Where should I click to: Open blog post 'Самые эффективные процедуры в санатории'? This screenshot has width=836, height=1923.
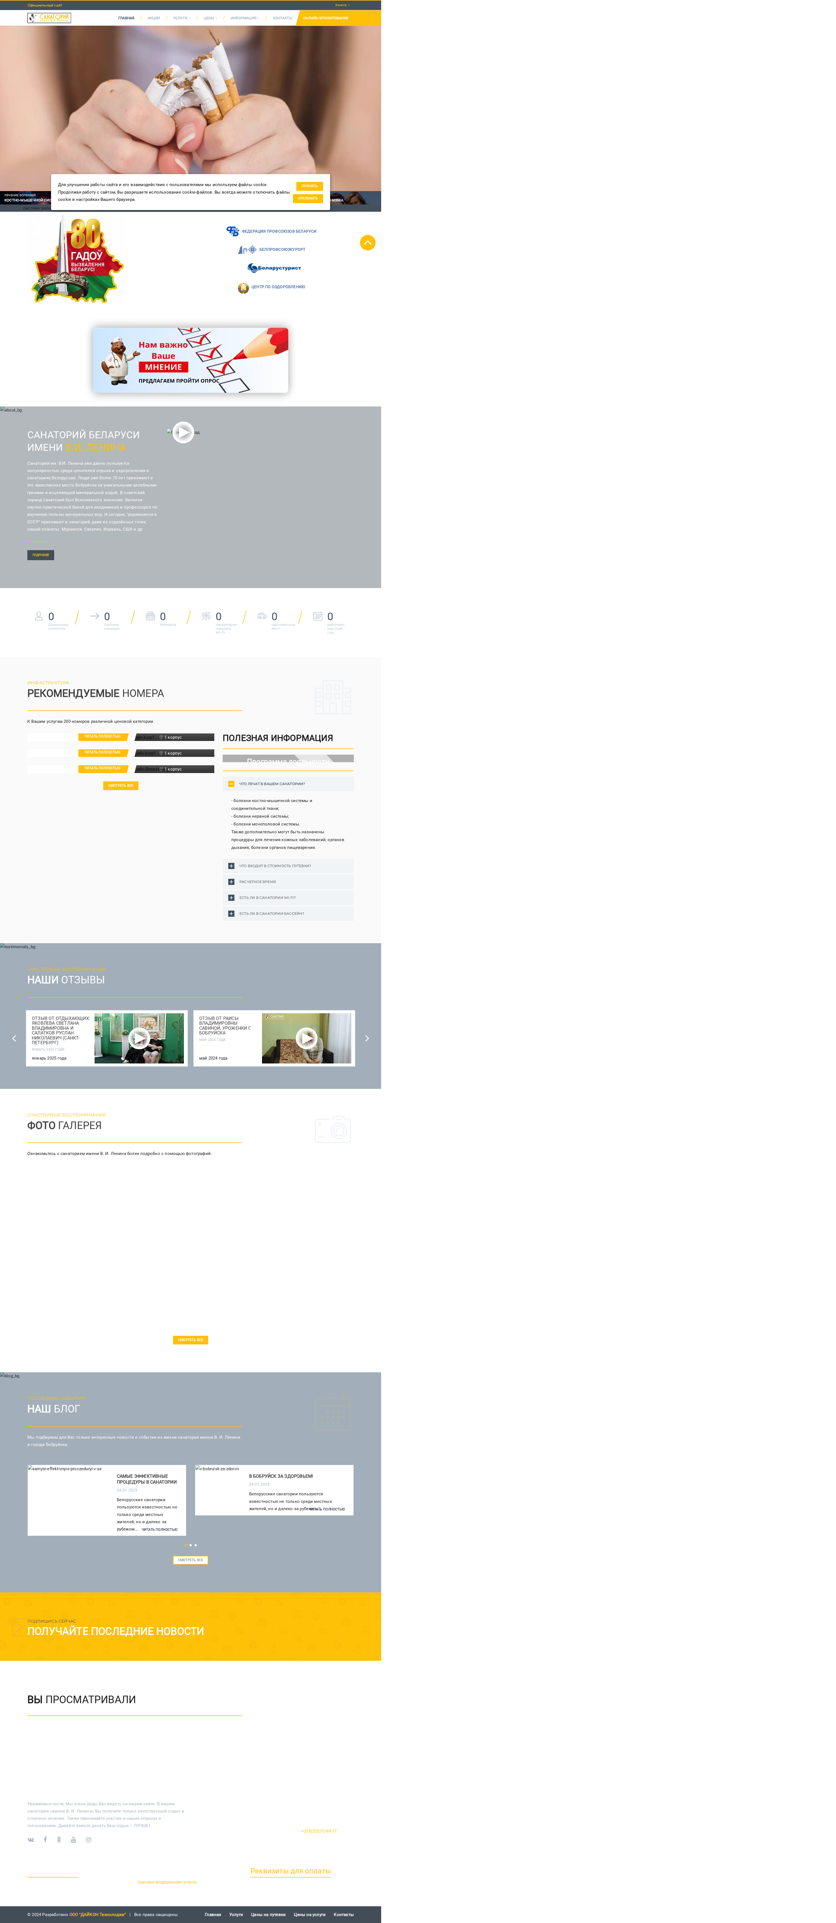(x=147, y=1479)
